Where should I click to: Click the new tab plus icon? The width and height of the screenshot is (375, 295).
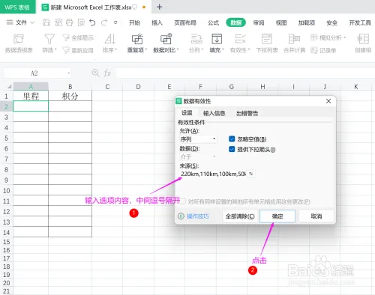pyautogui.click(x=159, y=7)
